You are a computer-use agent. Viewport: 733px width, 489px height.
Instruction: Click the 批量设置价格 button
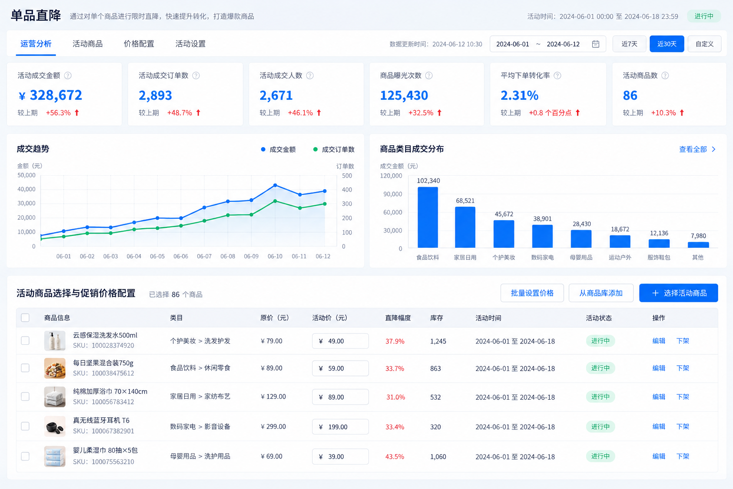tap(532, 293)
